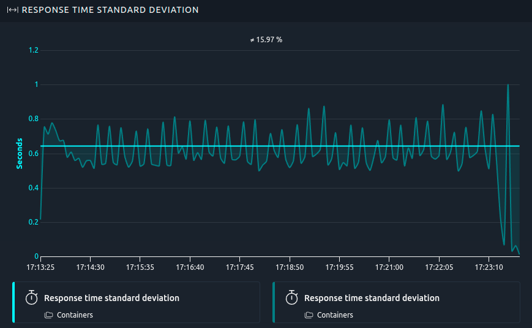The image size is (532, 328).
Task: Click the ≠ 15.97 % difference label
Action: coord(266,40)
